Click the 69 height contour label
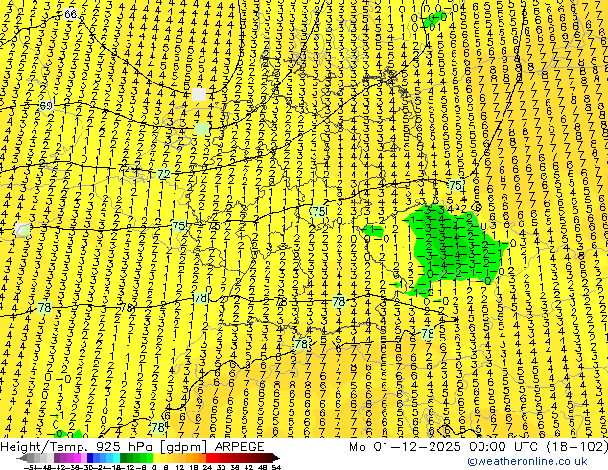The height and width of the screenshot is (470, 608). click(x=46, y=106)
